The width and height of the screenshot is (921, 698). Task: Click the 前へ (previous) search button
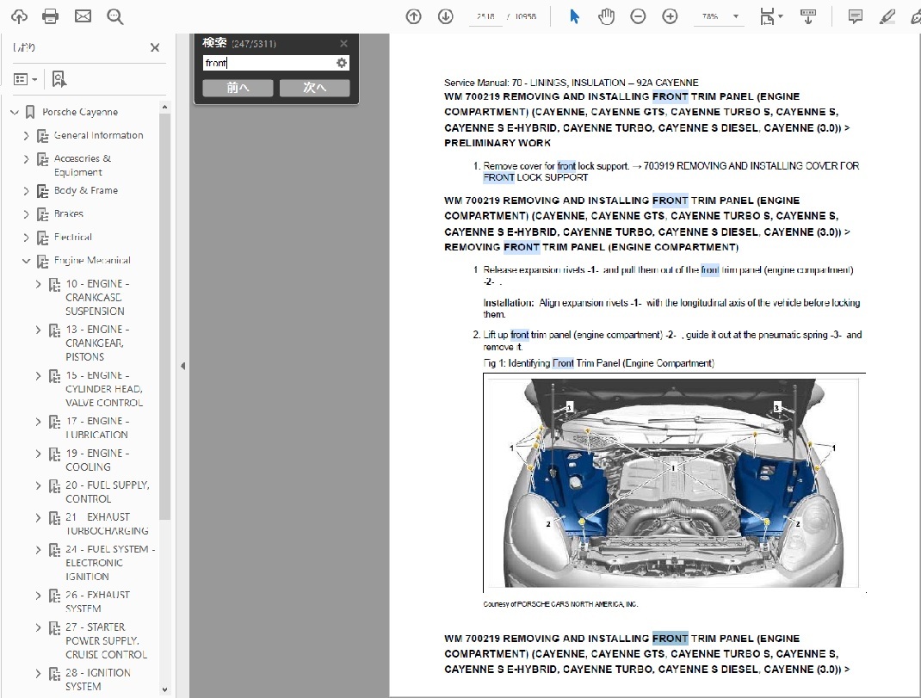pos(238,88)
